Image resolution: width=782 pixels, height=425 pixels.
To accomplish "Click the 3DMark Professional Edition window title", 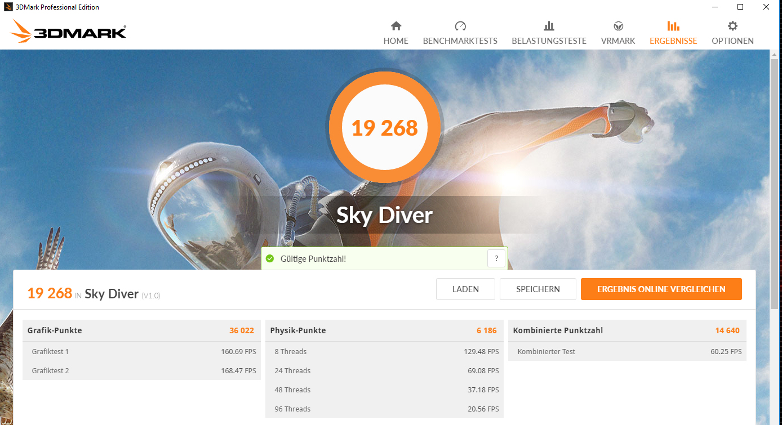I will click(57, 7).
